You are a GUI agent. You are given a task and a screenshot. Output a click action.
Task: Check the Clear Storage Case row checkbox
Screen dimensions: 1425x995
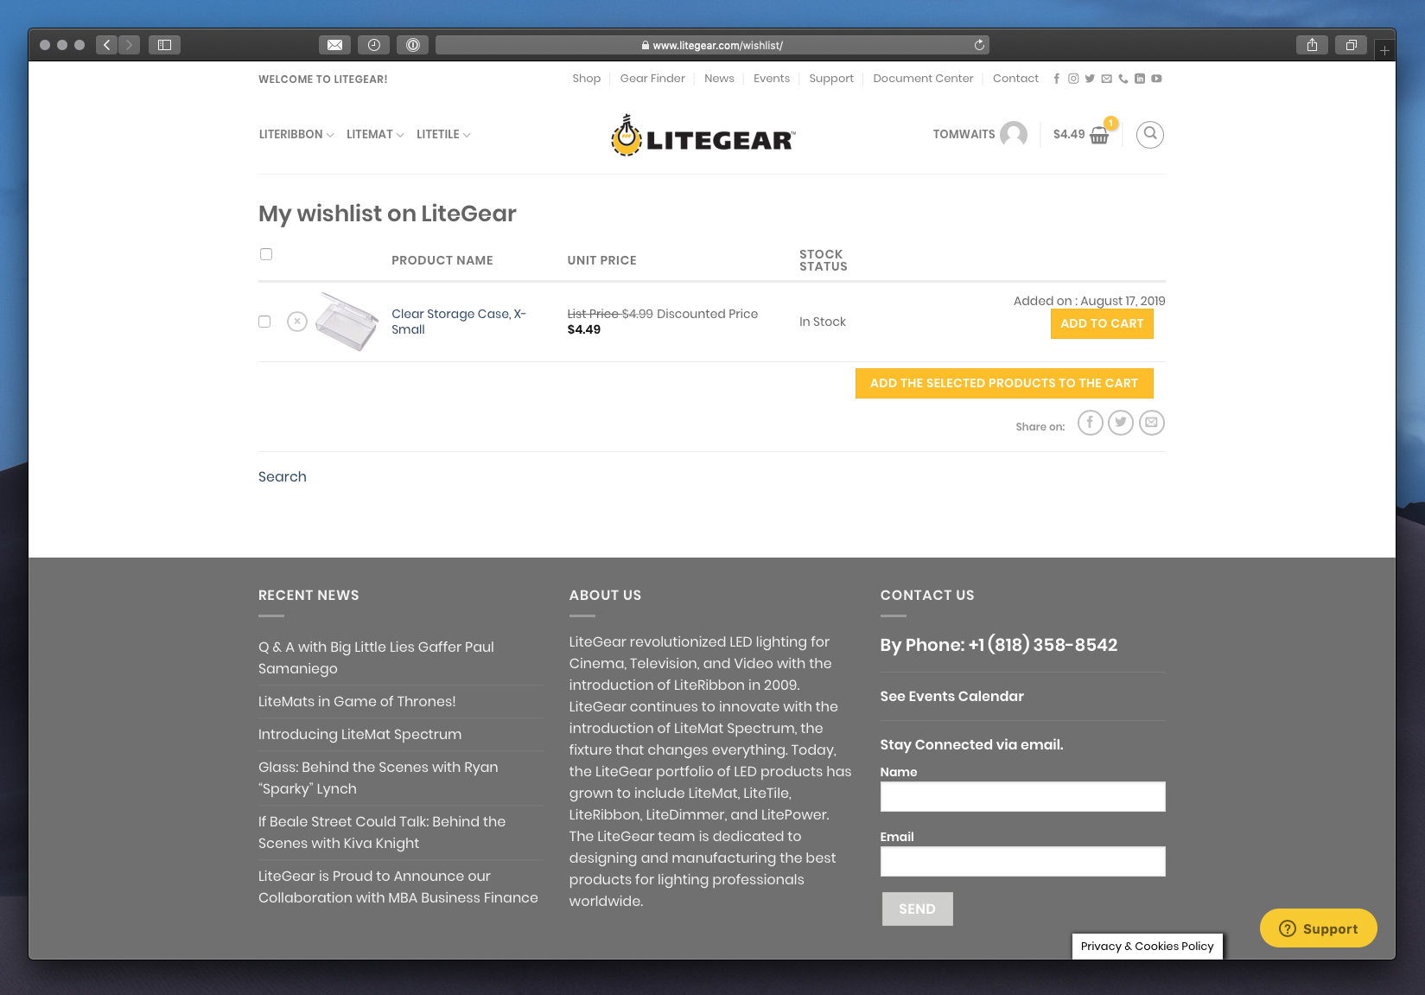(264, 322)
